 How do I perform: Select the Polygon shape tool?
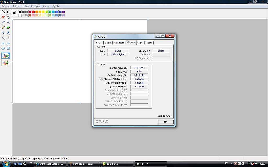click(8, 43)
